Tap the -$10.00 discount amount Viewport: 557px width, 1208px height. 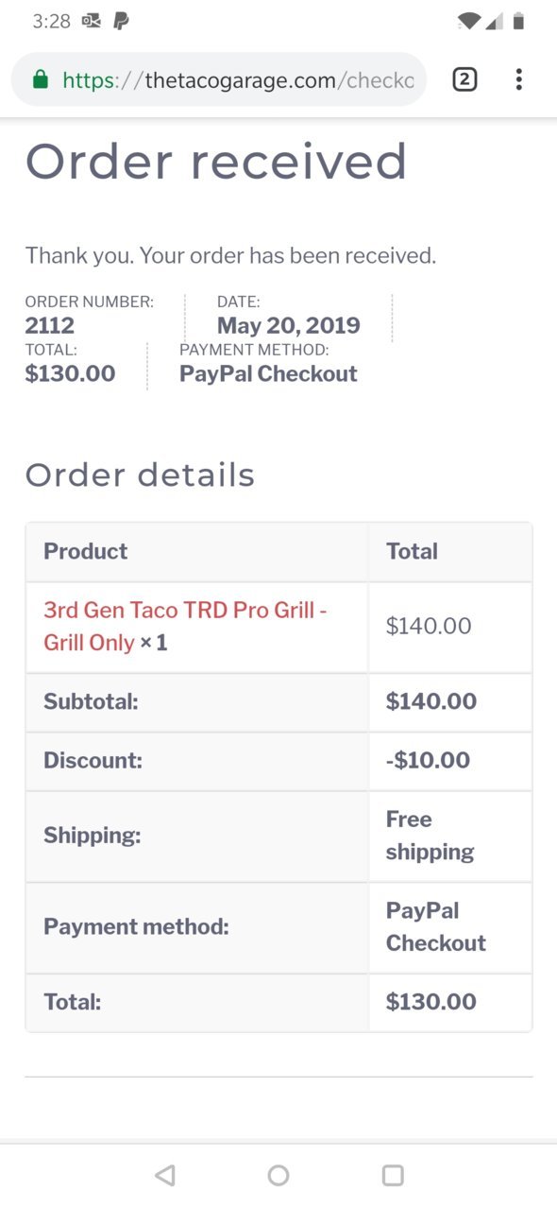428,760
